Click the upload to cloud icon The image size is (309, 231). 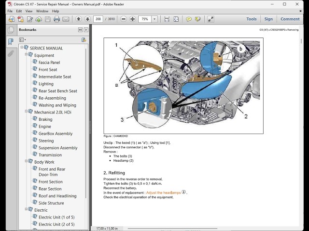[39, 19]
